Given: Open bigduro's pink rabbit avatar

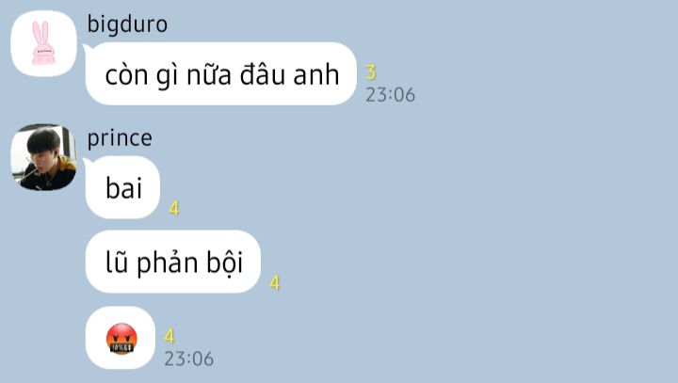Looking at the screenshot, I should coord(43,43).
